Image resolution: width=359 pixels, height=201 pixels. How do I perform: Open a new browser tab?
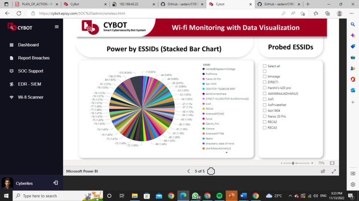point(308,4)
